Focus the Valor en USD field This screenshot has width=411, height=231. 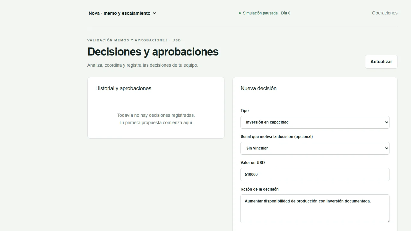(315, 175)
